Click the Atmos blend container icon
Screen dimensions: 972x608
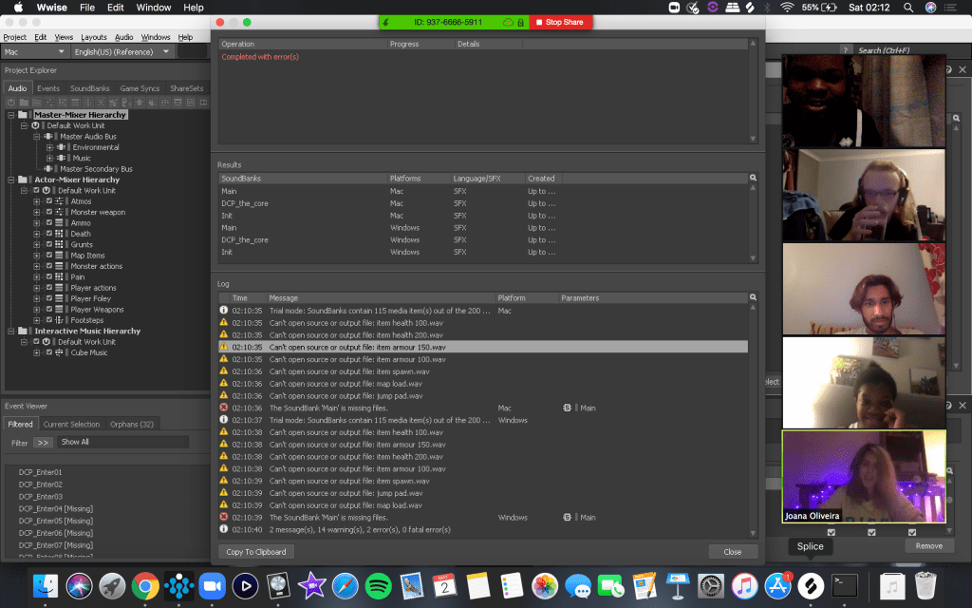tap(59, 201)
